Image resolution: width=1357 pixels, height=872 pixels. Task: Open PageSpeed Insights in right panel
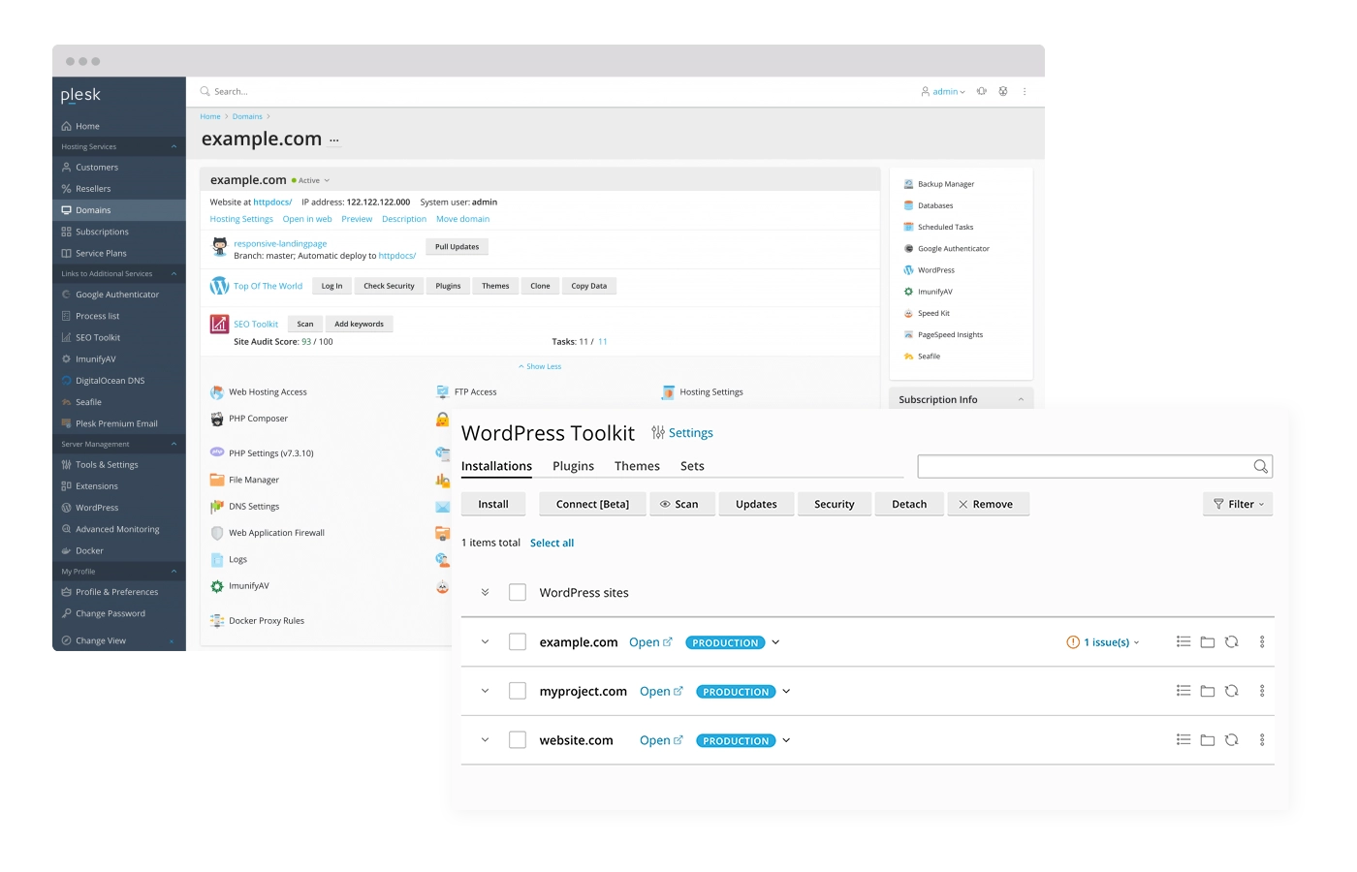pyautogui.click(x=950, y=334)
